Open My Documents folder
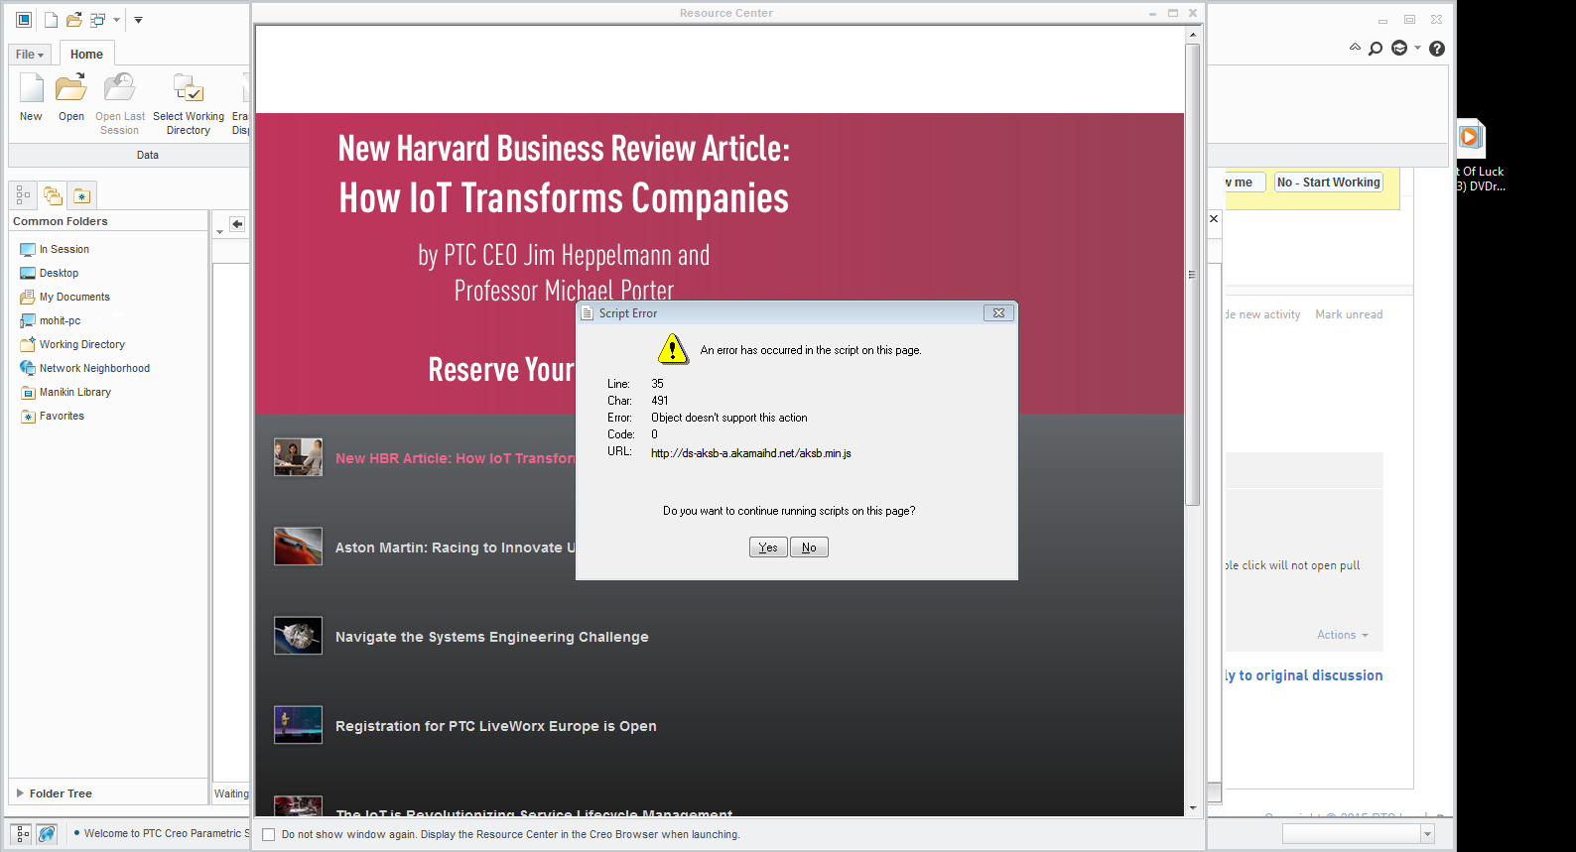1576x852 pixels. (65, 298)
